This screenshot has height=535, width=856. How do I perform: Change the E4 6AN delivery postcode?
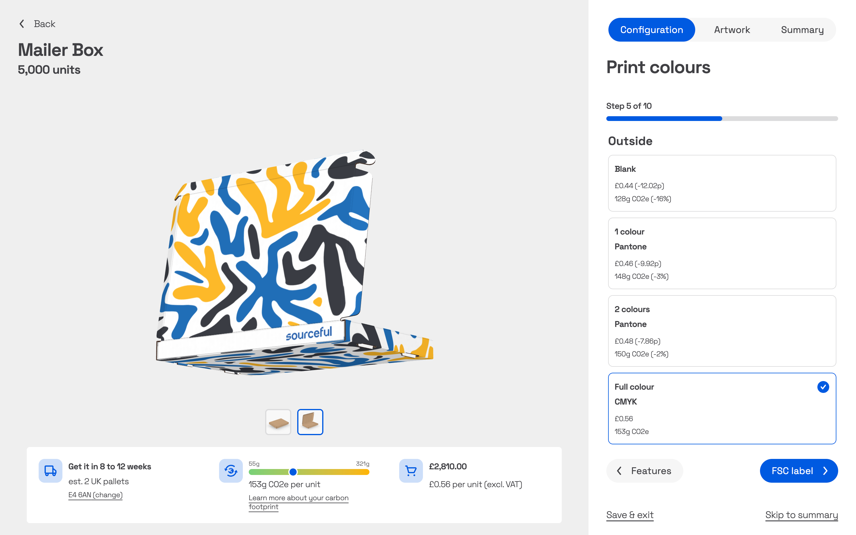coord(95,495)
